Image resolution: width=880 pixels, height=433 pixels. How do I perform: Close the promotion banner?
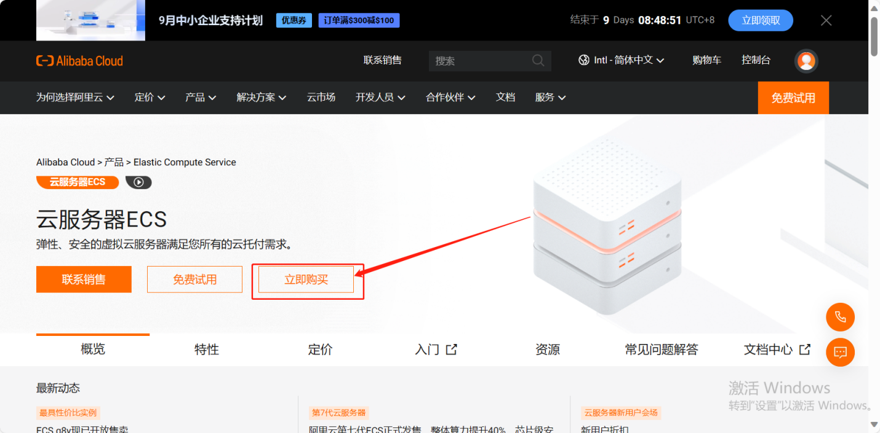click(x=826, y=20)
